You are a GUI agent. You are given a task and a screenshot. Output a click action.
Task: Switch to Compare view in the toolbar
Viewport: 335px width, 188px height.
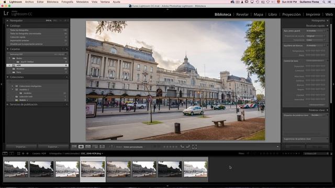click(x=88, y=147)
